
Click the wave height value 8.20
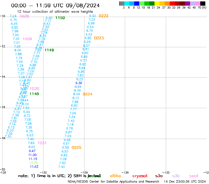click(x=10, y=130)
